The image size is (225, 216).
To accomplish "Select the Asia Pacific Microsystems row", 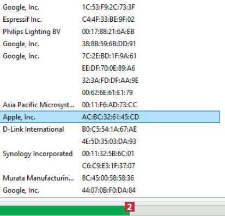I will coord(110,104).
